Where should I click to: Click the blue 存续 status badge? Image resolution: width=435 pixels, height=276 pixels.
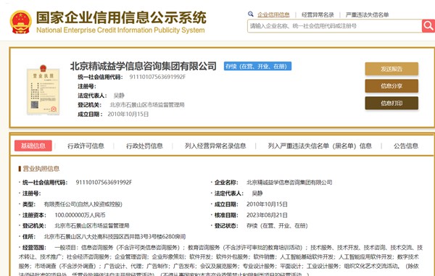tap(257, 66)
